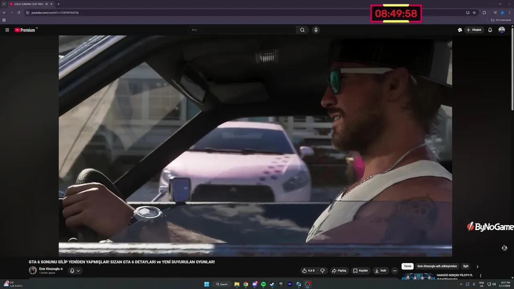Image resolution: width=514 pixels, height=289 pixels.
Task: Save the video with Kaydet
Action: click(360, 271)
